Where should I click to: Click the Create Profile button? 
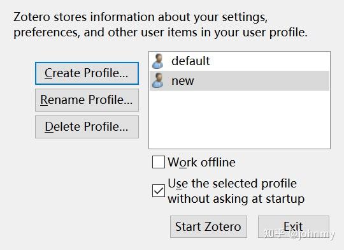tap(87, 73)
